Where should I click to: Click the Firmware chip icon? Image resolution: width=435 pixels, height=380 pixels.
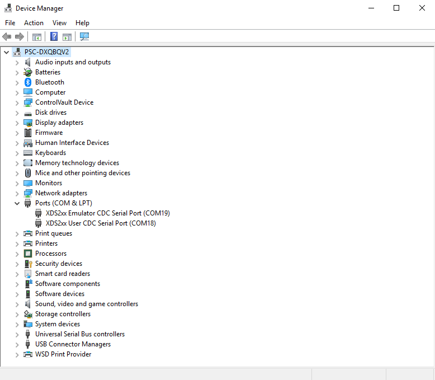[28, 133]
